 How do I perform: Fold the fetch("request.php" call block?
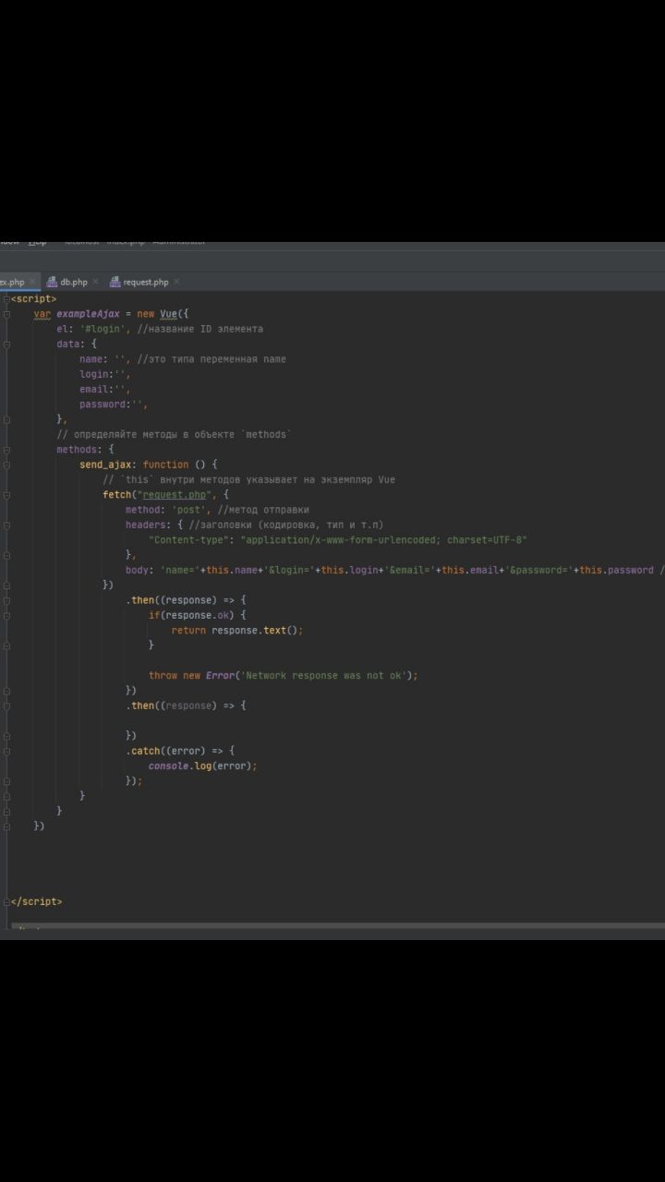tap(6, 495)
